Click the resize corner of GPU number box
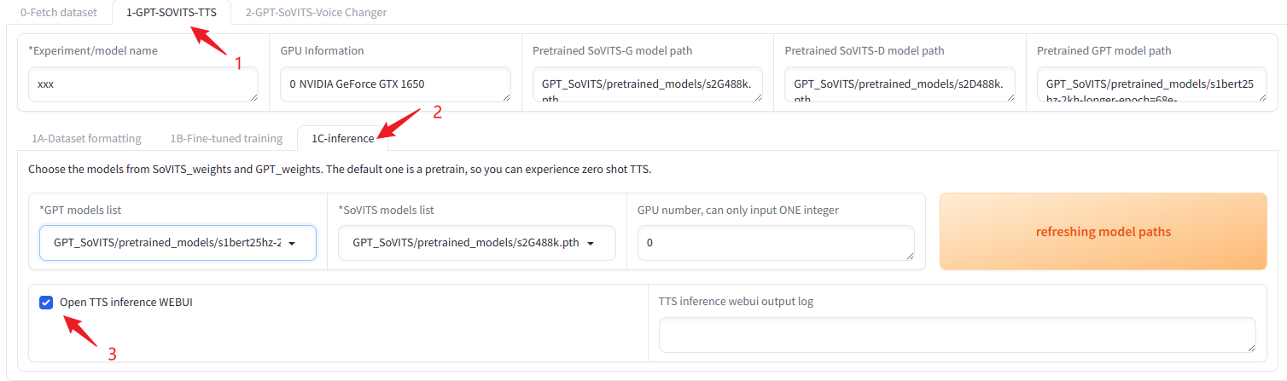The image size is (1287, 381). coord(909,256)
